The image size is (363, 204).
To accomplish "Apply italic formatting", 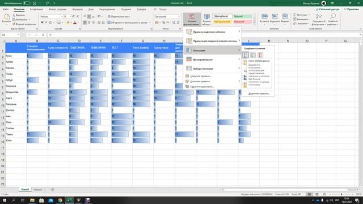I will click(x=46, y=23).
